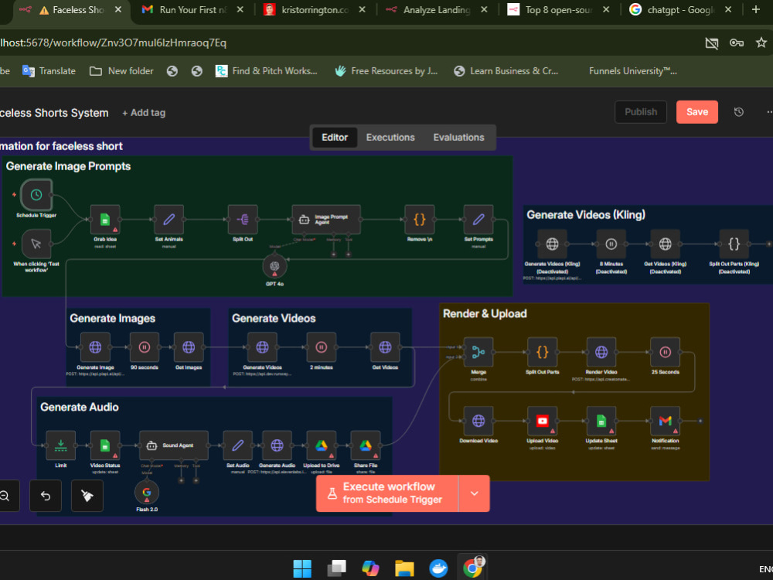Open the Generate Image HTTP node

point(95,347)
